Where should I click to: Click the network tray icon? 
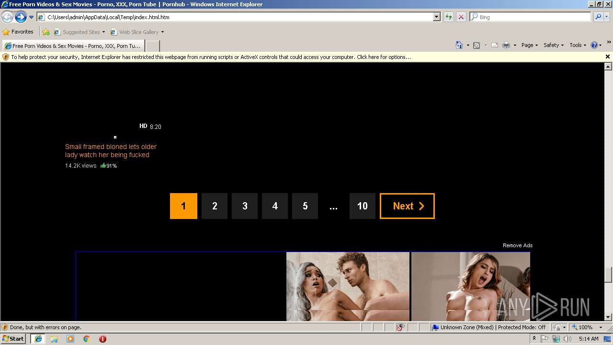click(x=556, y=339)
